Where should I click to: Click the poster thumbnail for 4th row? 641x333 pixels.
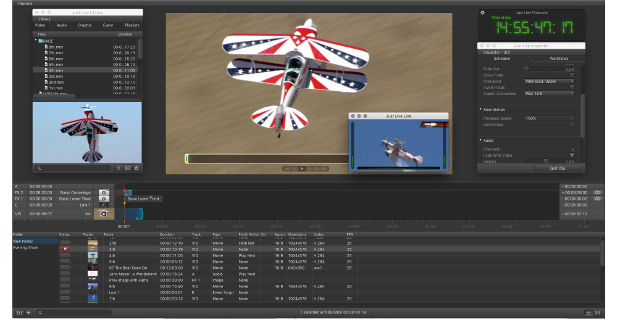(93, 255)
